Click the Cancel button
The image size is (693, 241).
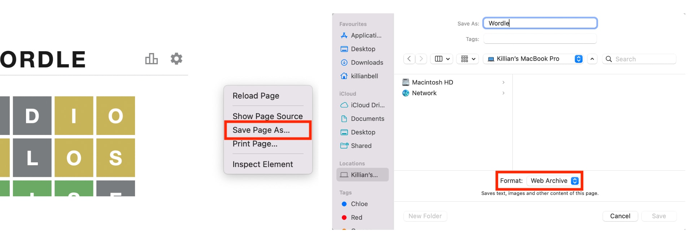tap(620, 216)
